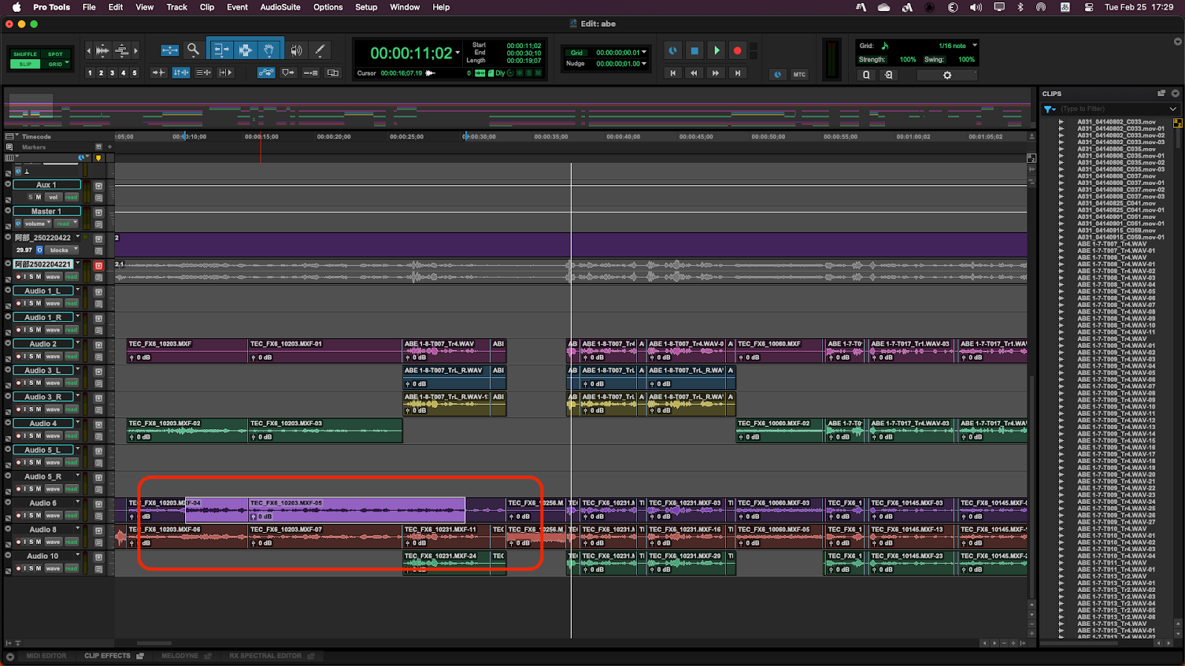This screenshot has height=666, width=1185.
Task: Record-enable the Audio 8 track
Action: tap(19, 542)
